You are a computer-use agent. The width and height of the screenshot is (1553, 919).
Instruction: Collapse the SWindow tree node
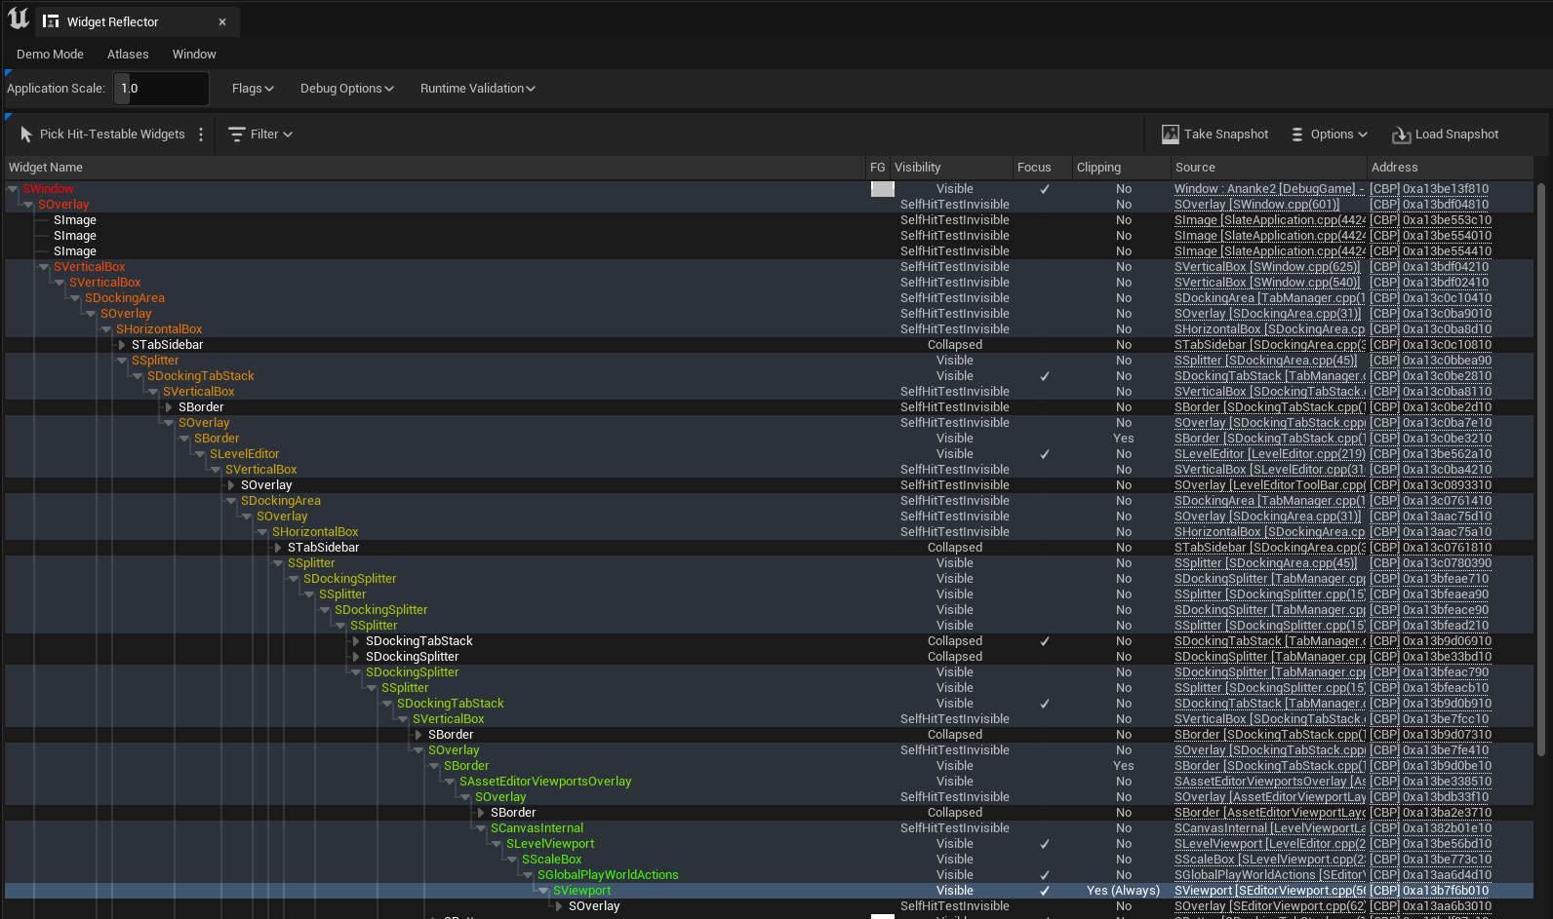[13, 189]
